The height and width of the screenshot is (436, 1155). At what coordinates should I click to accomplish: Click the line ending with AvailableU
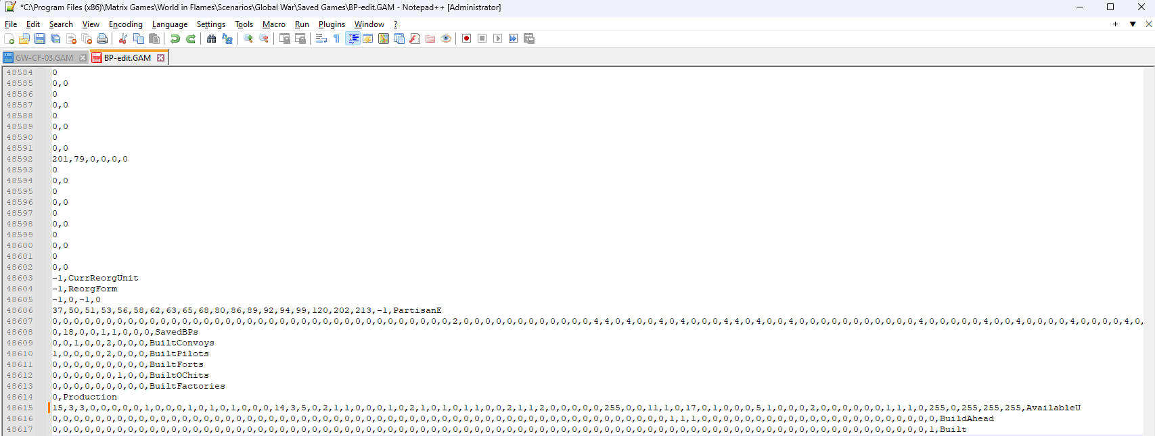566,408
